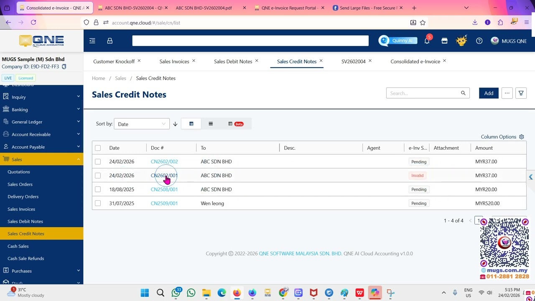Expand Account Receivable sidebar menu

click(42, 135)
